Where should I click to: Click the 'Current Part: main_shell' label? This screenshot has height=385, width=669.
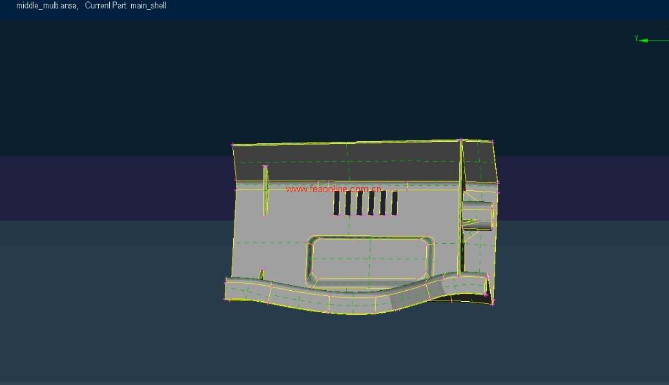pyautogui.click(x=125, y=6)
